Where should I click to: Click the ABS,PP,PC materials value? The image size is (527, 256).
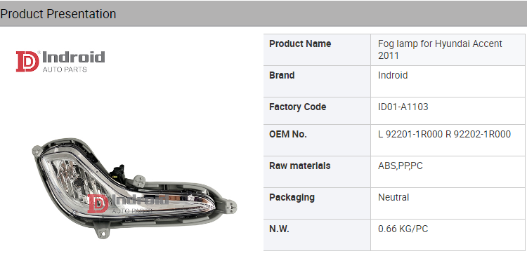point(401,166)
